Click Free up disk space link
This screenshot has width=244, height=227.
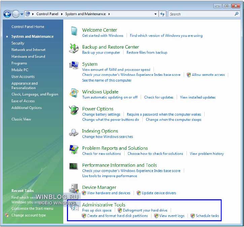tap(97, 210)
